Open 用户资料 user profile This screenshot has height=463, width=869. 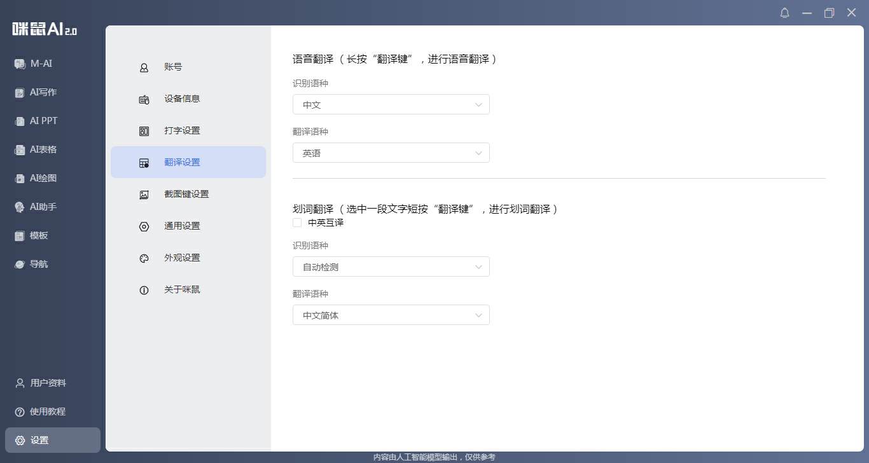47,383
